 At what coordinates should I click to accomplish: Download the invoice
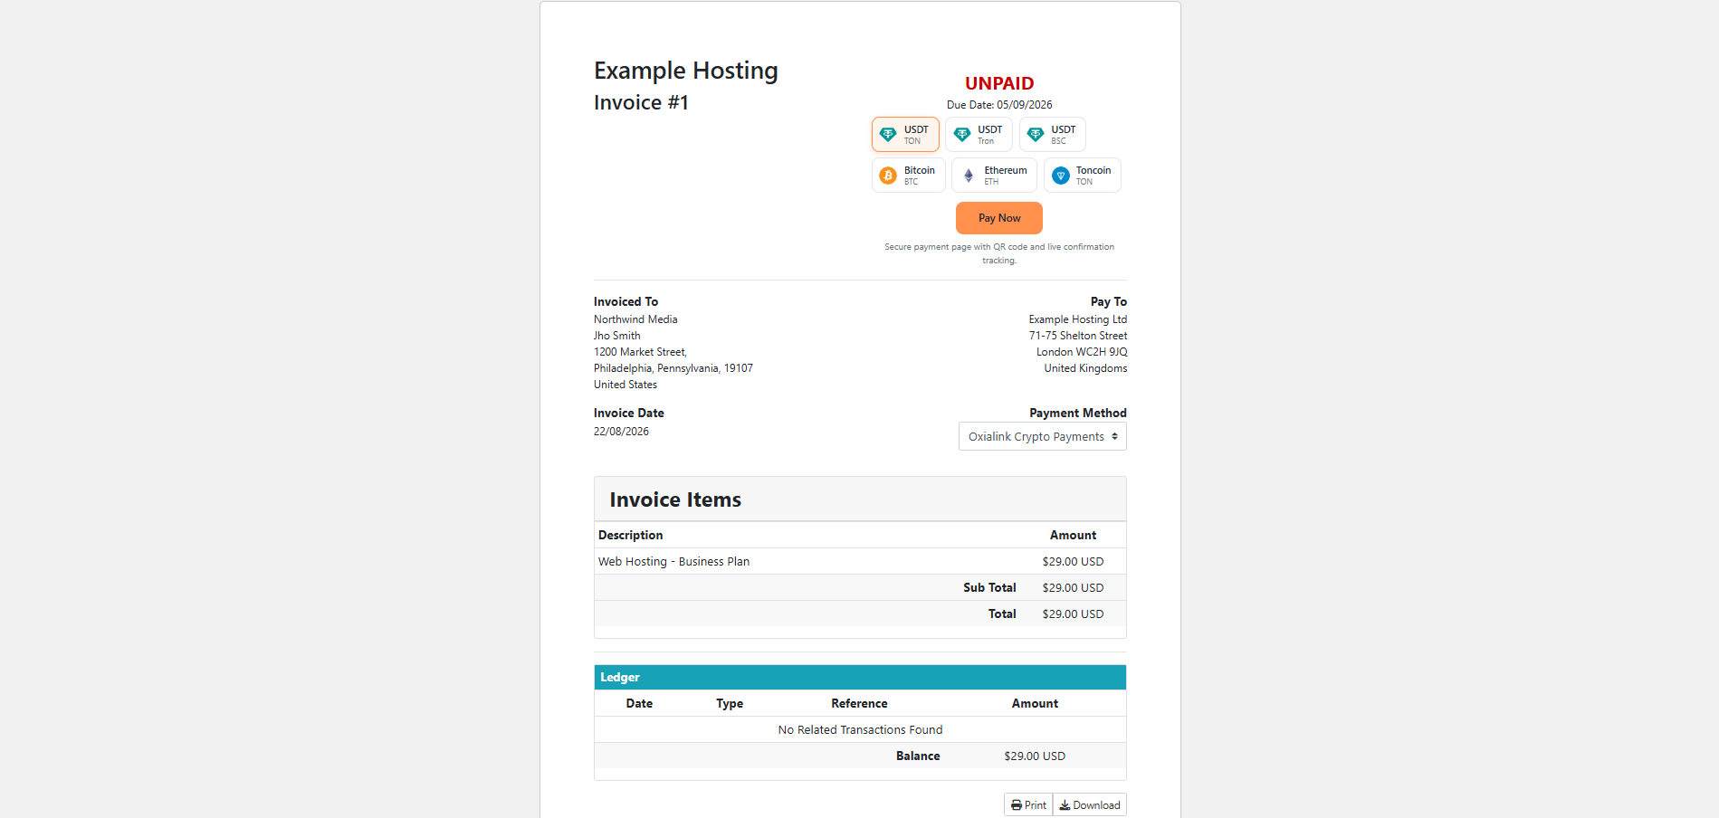pyautogui.click(x=1090, y=805)
